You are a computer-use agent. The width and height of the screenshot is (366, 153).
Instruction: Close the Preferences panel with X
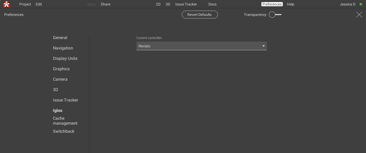pos(359,15)
